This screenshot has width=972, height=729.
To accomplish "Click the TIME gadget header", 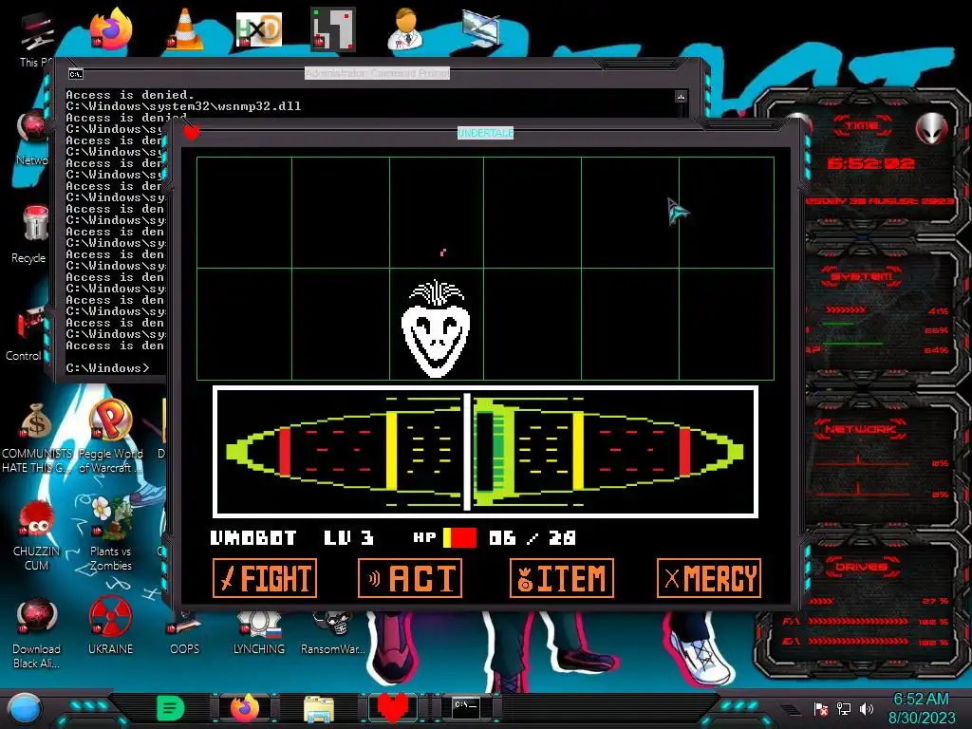I will point(862,126).
